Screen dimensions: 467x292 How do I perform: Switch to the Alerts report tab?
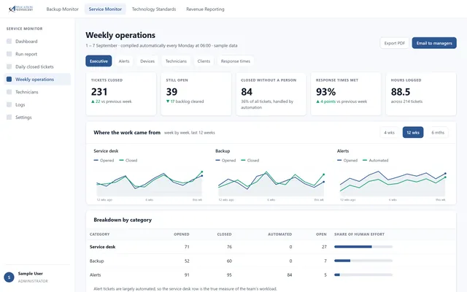pos(124,61)
